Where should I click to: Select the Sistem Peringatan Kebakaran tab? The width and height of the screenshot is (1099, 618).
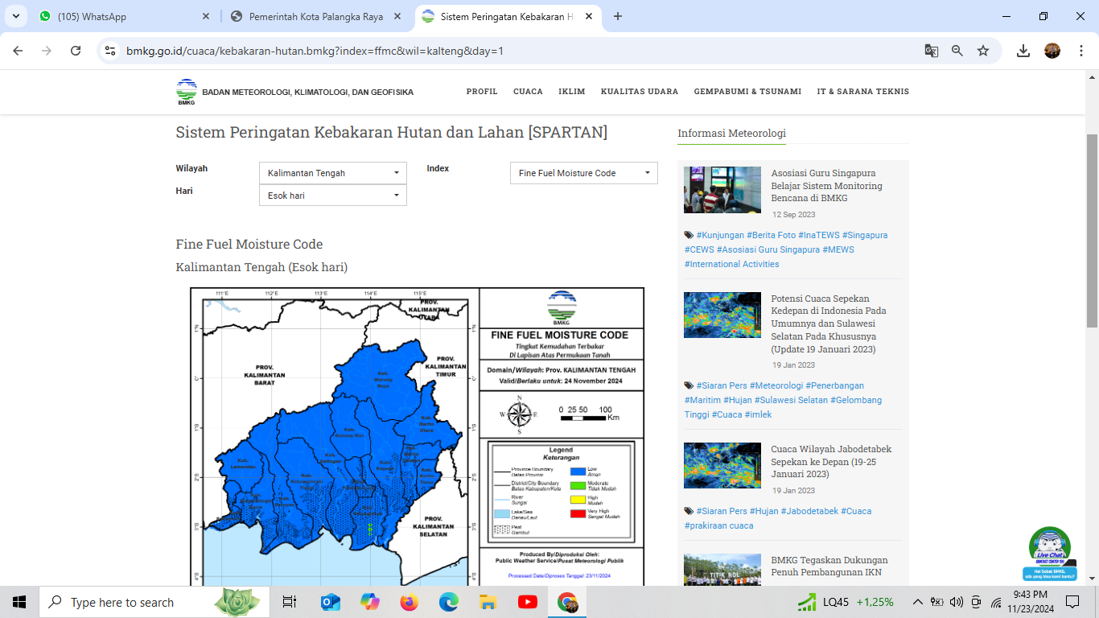pyautogui.click(x=507, y=16)
